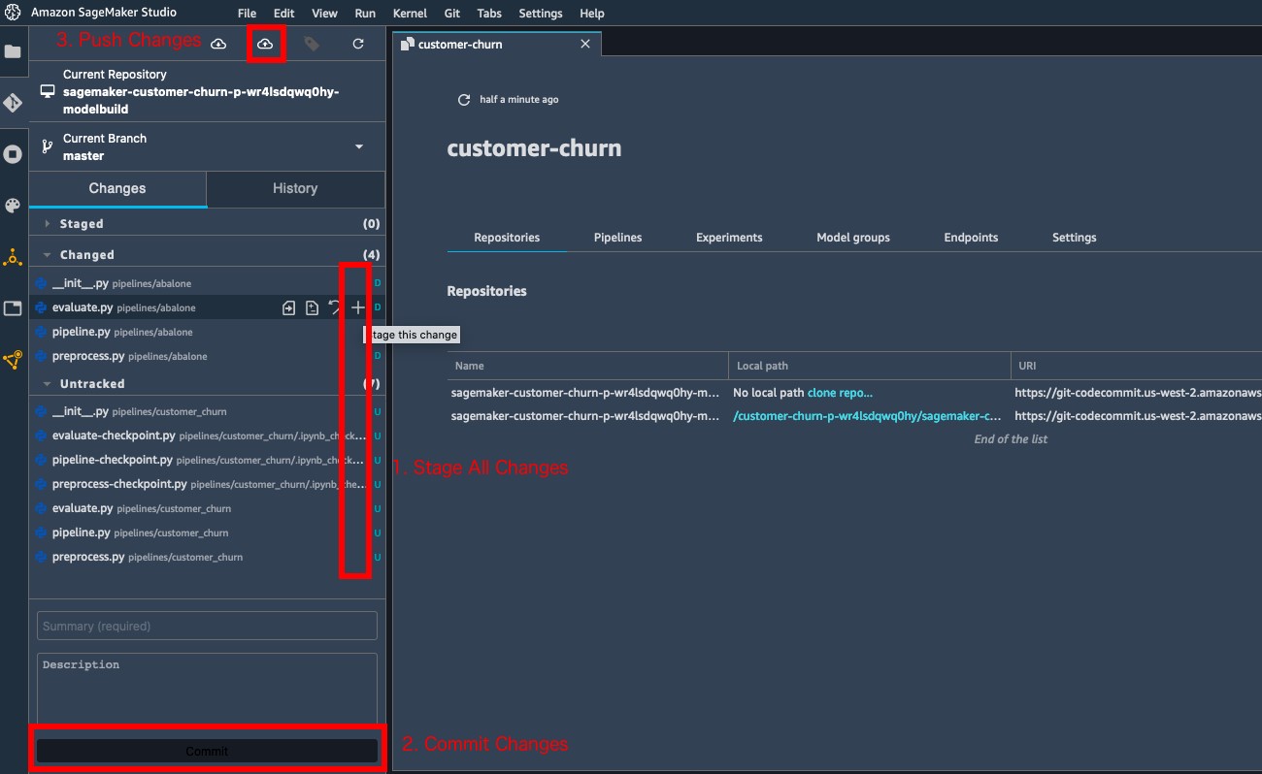Select the customer-churn document tab
Screen dimensions: 1262x774
click(x=496, y=44)
